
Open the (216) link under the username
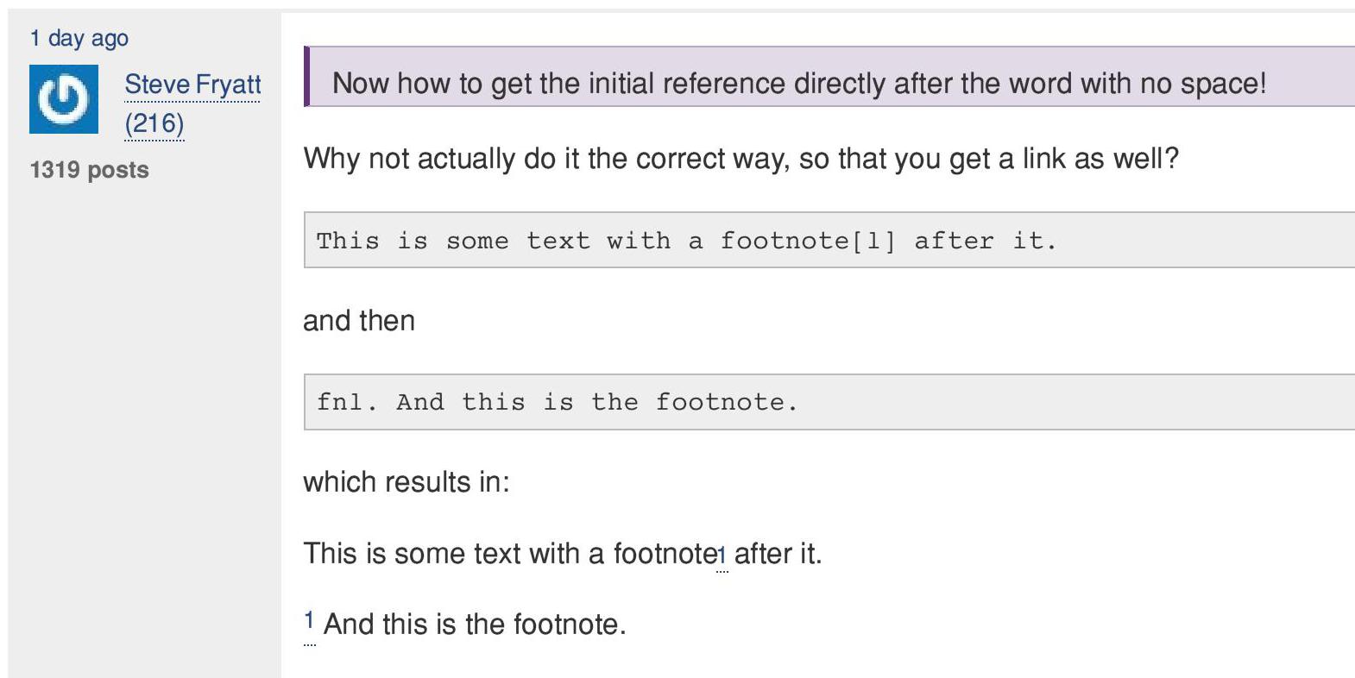pos(154,123)
